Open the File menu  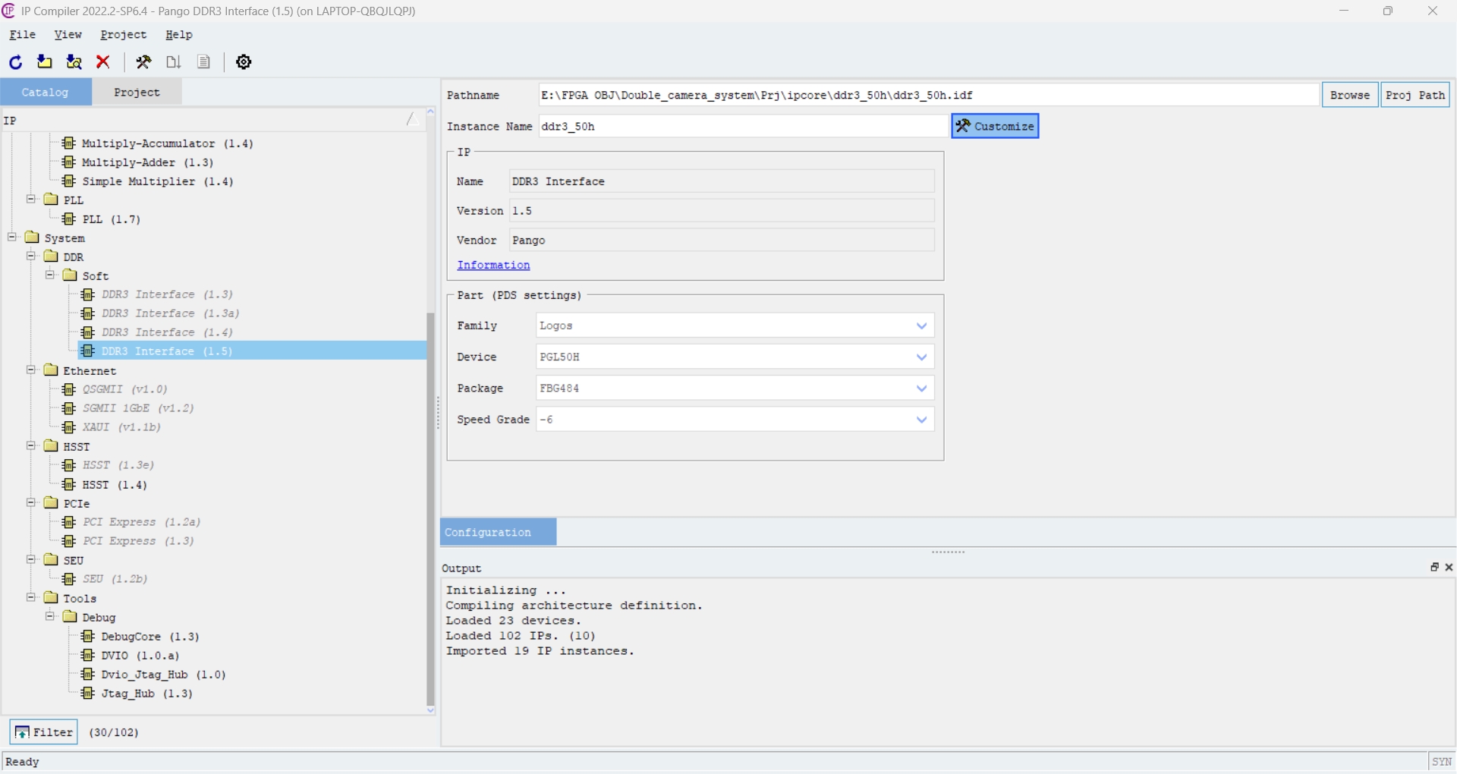(x=22, y=35)
